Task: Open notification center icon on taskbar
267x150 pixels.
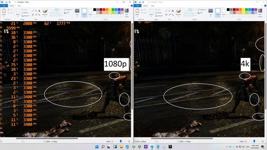Action: [262, 147]
